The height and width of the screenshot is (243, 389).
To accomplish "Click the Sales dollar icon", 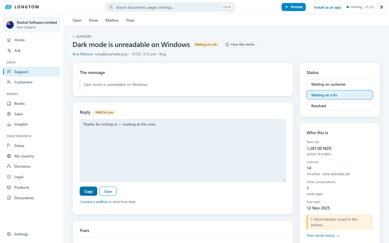I will pyautogui.click(x=9, y=114).
